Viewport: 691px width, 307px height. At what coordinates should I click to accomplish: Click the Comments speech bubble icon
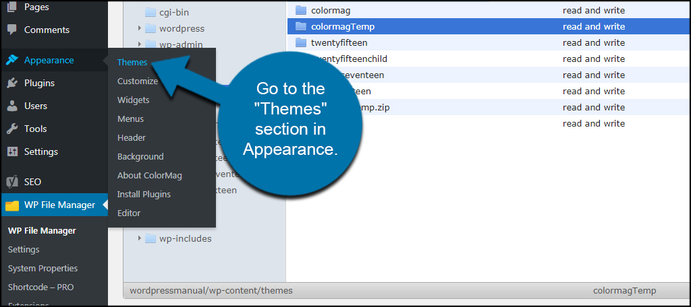coord(12,30)
